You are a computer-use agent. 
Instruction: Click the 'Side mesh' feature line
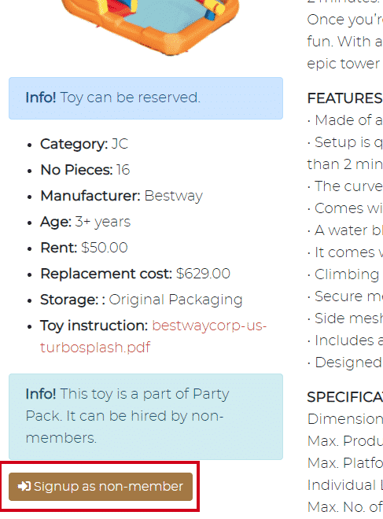[344, 318]
